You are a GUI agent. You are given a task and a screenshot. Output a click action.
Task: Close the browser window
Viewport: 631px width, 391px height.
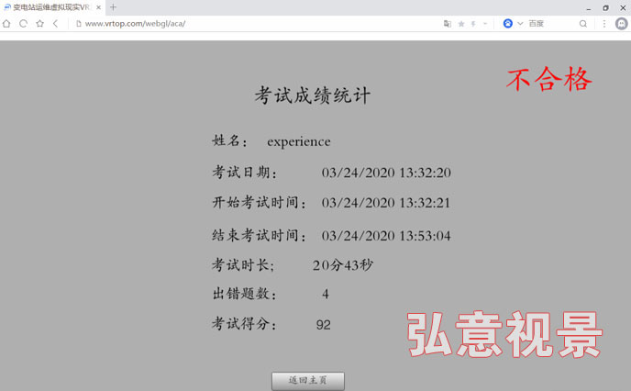tap(623, 8)
